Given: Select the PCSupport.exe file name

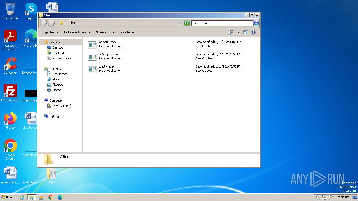Looking at the screenshot, I should click(x=109, y=54).
